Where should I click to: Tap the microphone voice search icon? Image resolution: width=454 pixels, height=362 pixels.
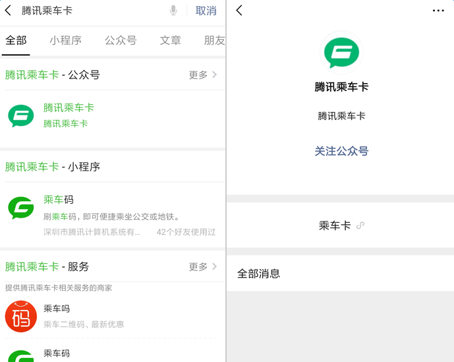pyautogui.click(x=173, y=11)
